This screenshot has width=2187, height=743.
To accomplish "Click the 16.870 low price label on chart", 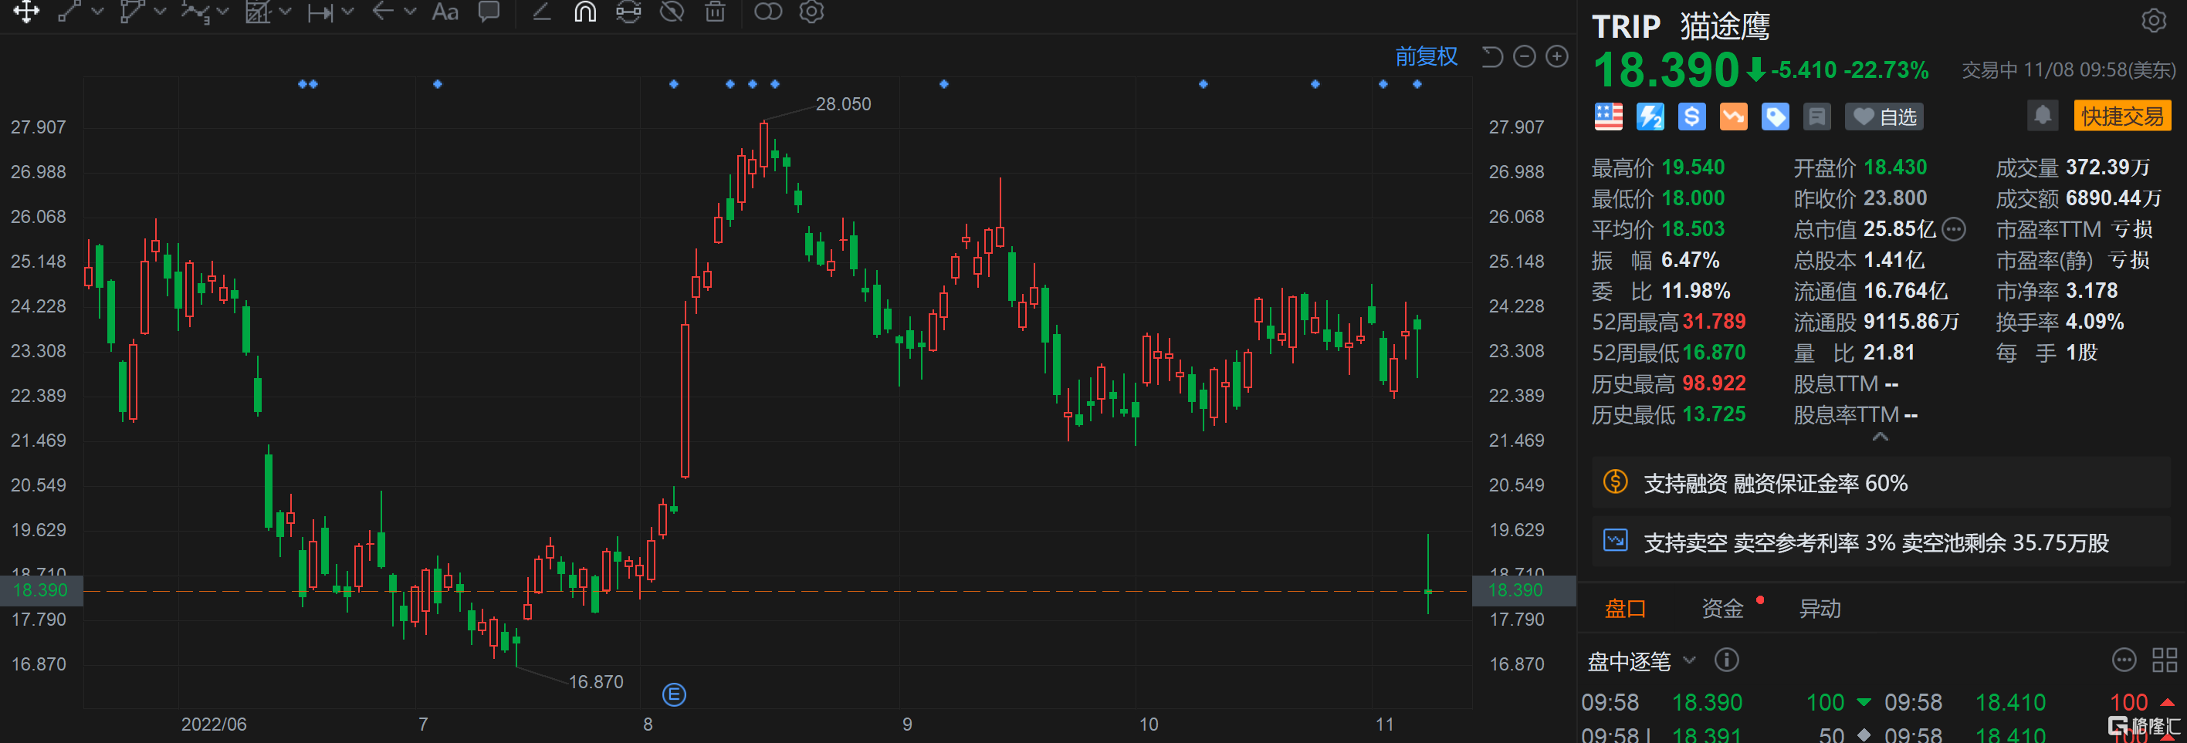I will (x=596, y=682).
